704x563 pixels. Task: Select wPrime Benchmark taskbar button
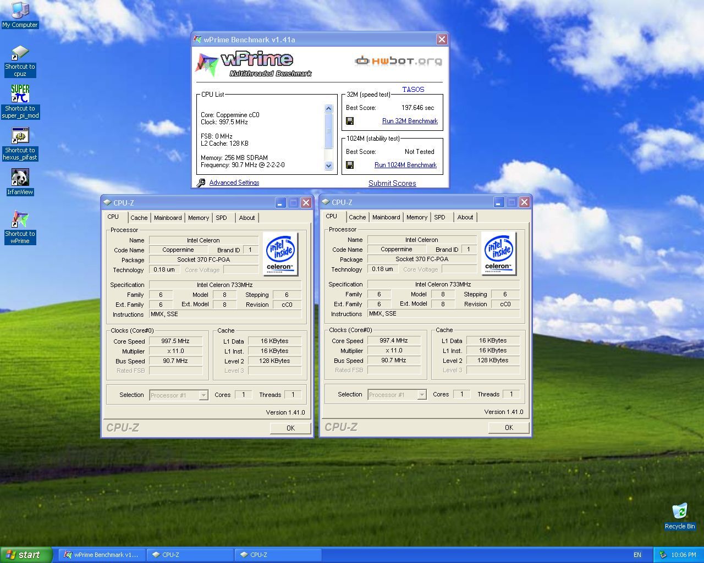pos(102,555)
